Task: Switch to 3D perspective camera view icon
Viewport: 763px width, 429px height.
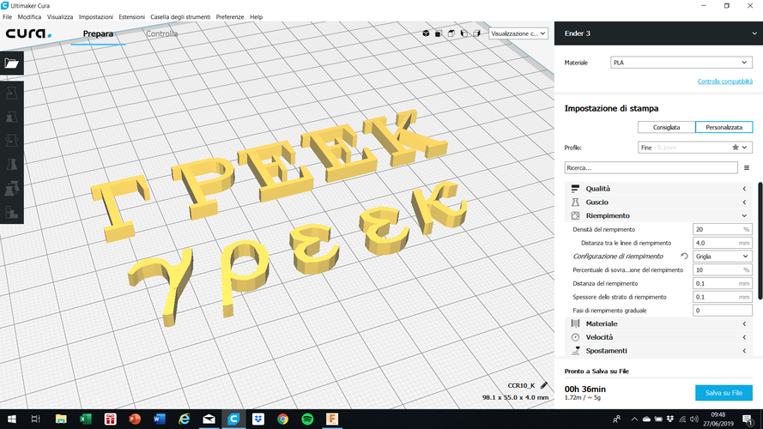Action: tap(426, 33)
